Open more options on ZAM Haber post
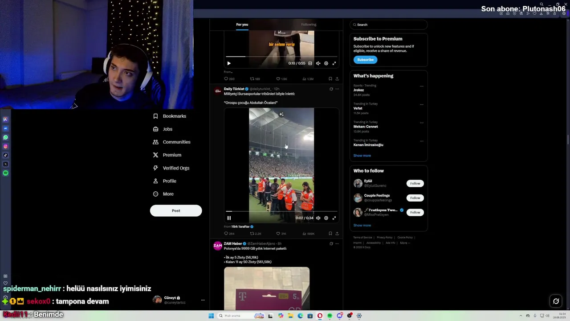 pyautogui.click(x=337, y=244)
